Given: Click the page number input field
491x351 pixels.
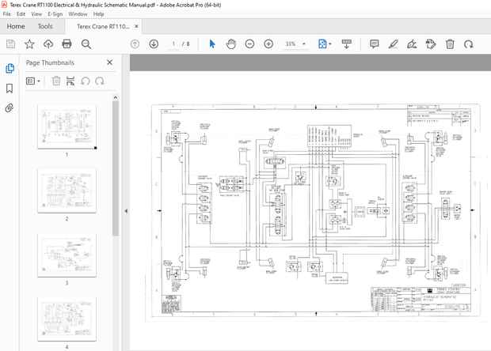Looking at the screenshot, I should (x=173, y=44).
